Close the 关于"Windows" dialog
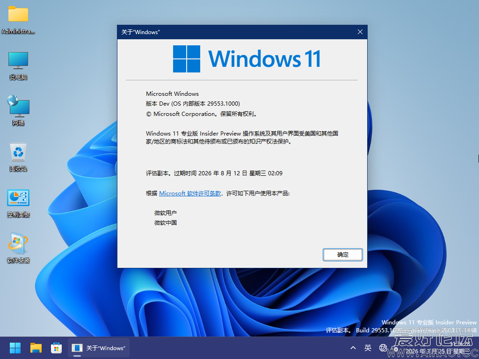 coord(360,32)
